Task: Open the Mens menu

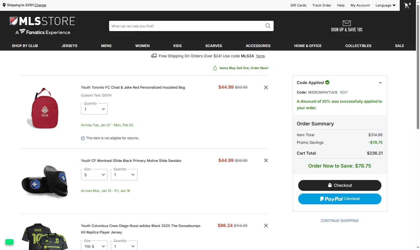Action: point(106,46)
